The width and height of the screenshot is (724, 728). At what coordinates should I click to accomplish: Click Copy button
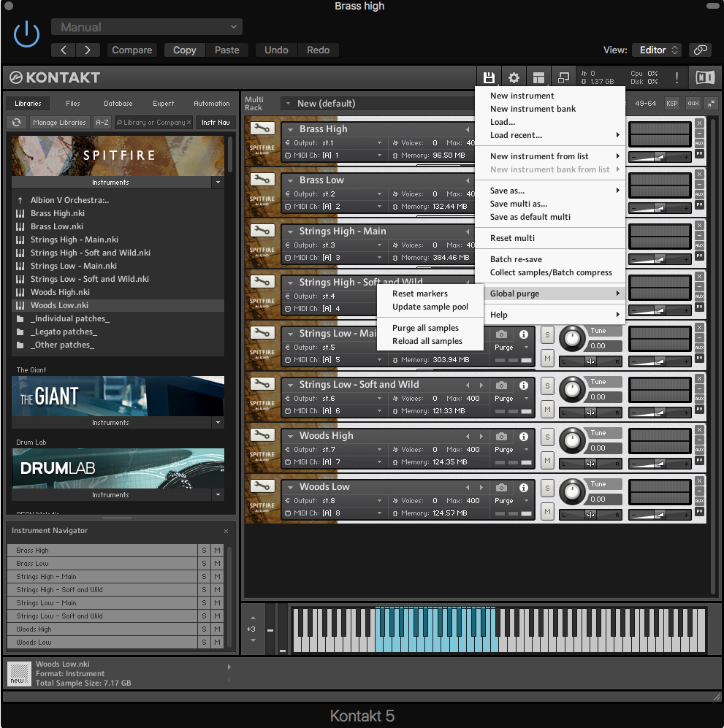pos(184,50)
